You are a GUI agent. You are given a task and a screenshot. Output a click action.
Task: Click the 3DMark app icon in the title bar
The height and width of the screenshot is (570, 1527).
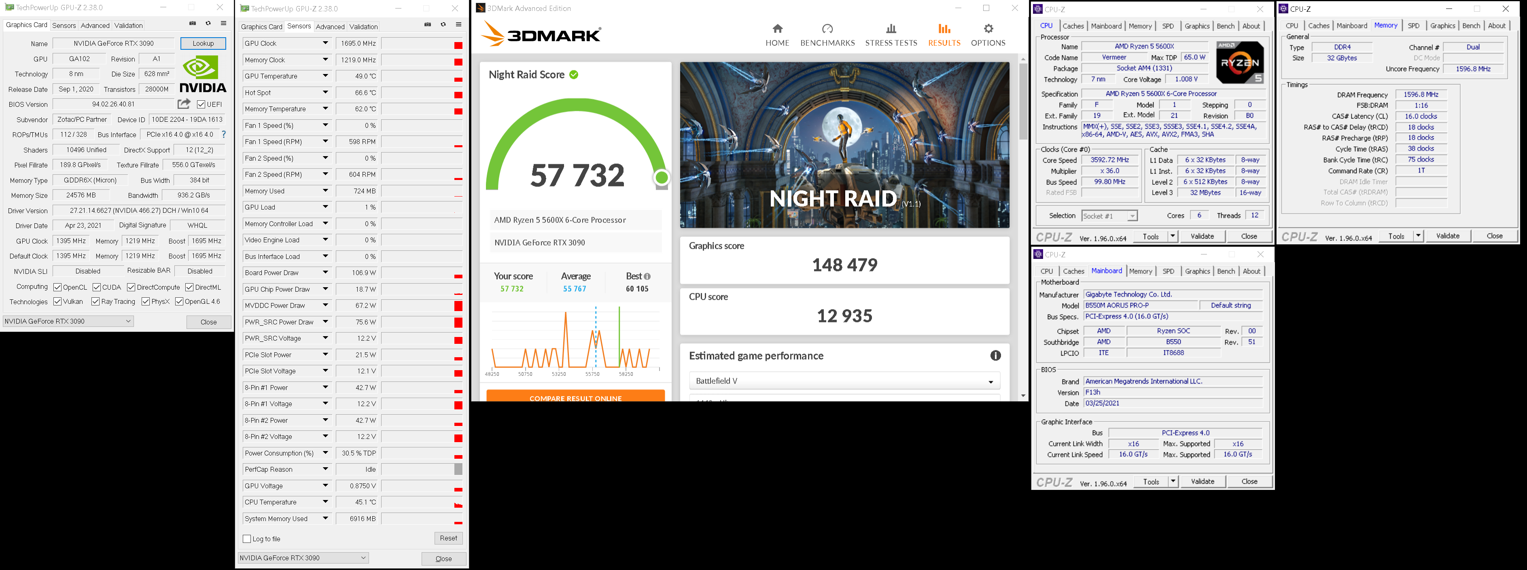481,8
